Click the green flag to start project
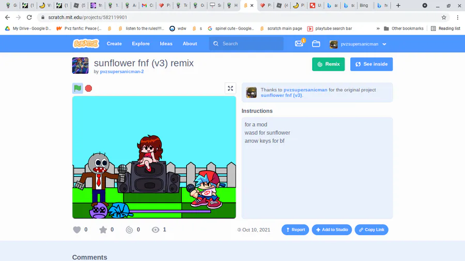This screenshot has width=465, height=261. pos(78,88)
